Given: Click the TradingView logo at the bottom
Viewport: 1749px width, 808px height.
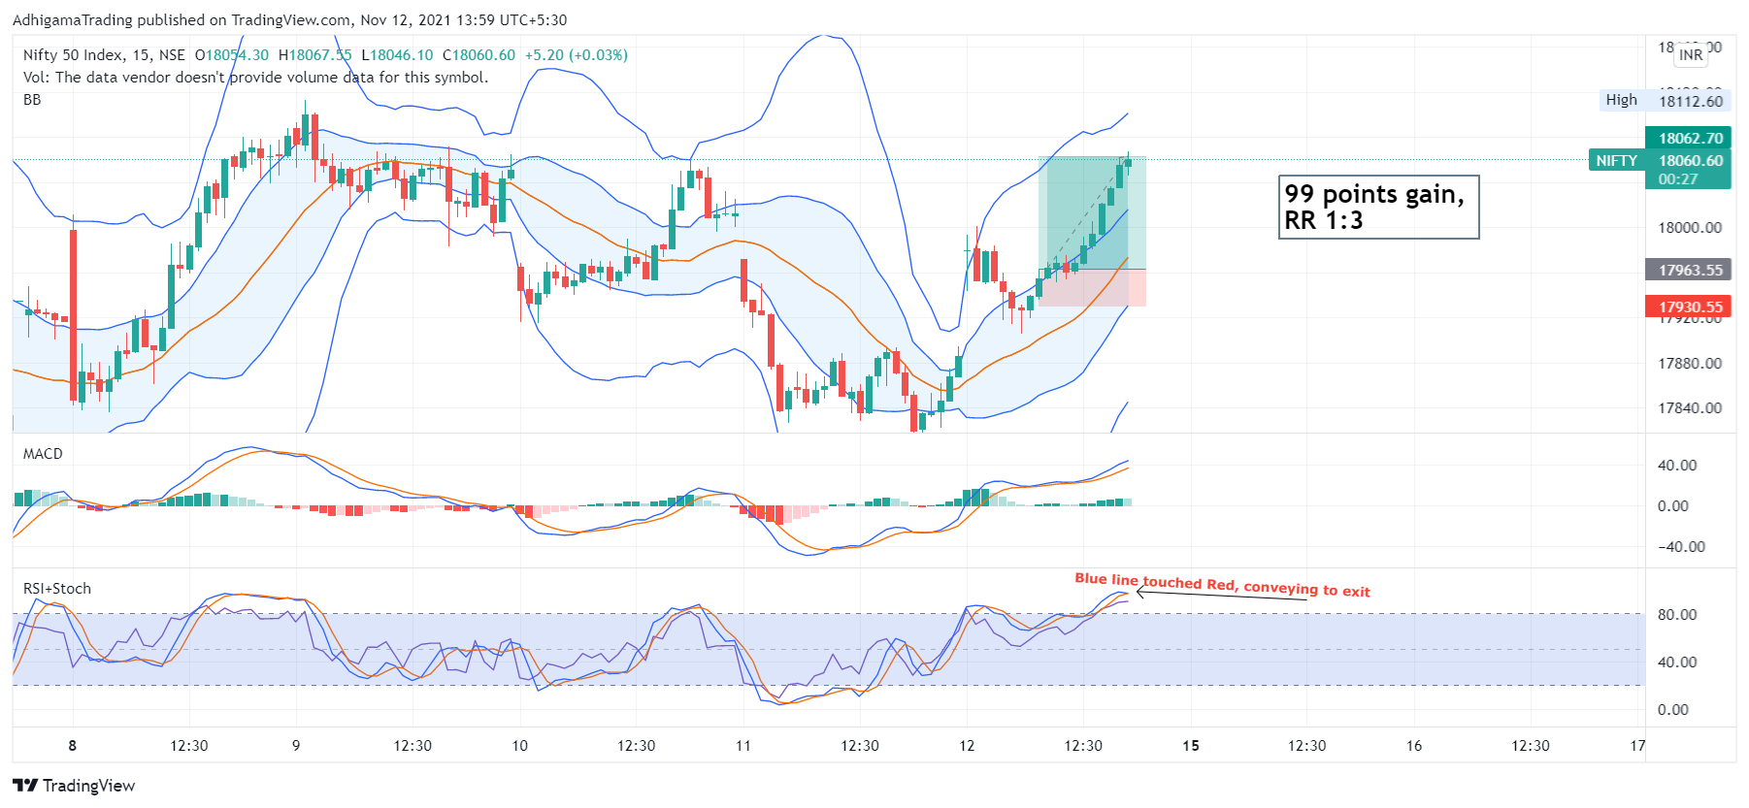Looking at the screenshot, I should 74,786.
